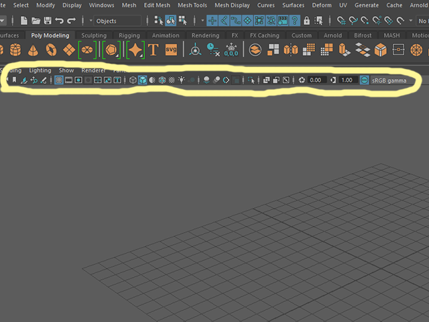
Task: Expand the small arrow before the Objects field
Action: click(91, 21)
